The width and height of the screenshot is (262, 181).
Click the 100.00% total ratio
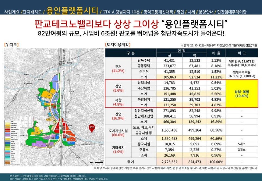point(216,162)
